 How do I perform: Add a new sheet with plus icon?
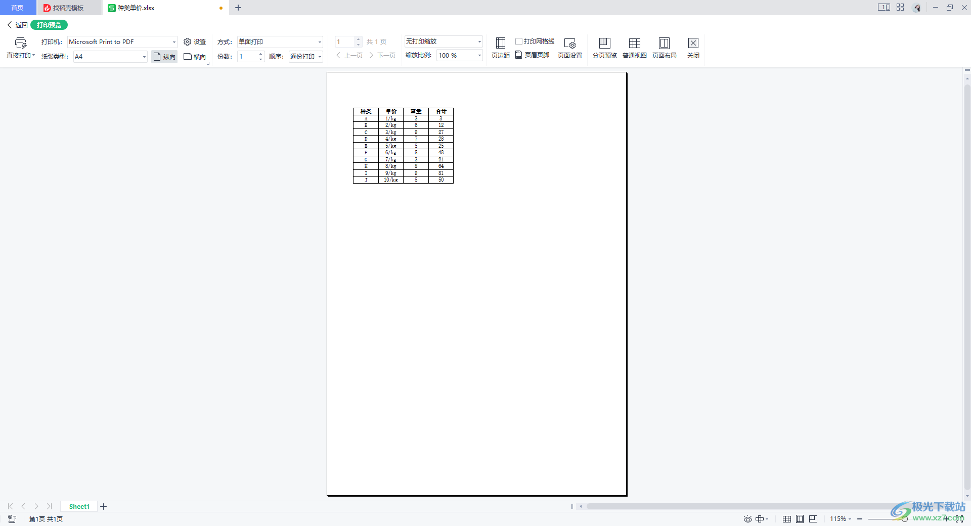[103, 506]
